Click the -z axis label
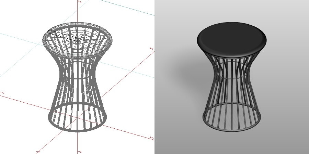 [x=80, y=152]
